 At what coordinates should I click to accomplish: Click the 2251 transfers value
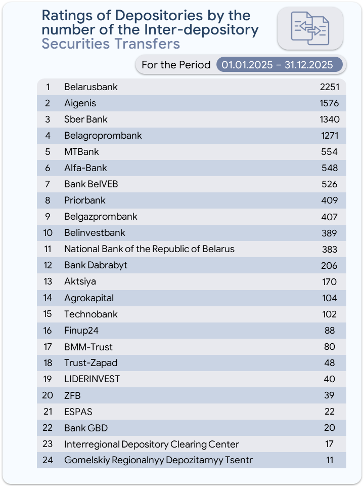[329, 87]
